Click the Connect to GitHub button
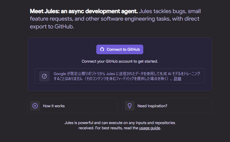The image size is (230, 142). tap(120, 49)
